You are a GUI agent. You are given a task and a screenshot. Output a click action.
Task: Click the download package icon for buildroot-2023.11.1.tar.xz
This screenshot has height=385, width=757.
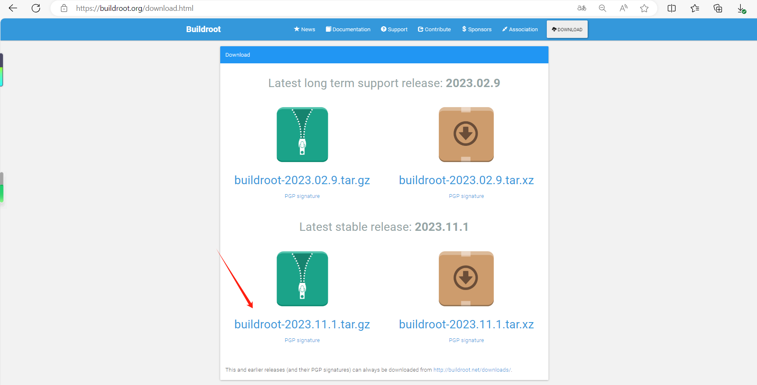pos(466,279)
